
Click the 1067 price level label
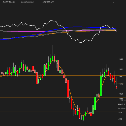coord(121,94)
